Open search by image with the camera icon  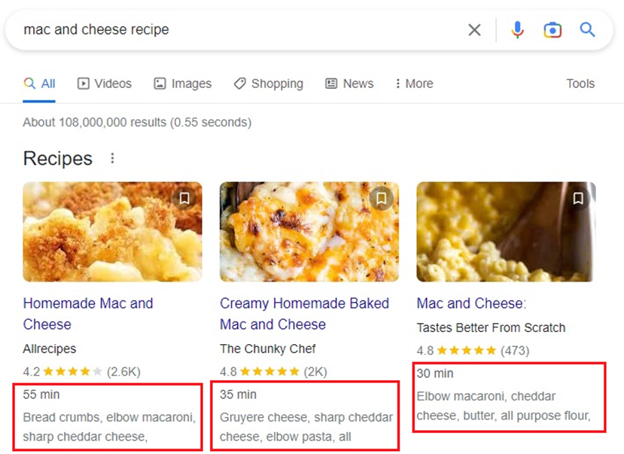tap(552, 30)
